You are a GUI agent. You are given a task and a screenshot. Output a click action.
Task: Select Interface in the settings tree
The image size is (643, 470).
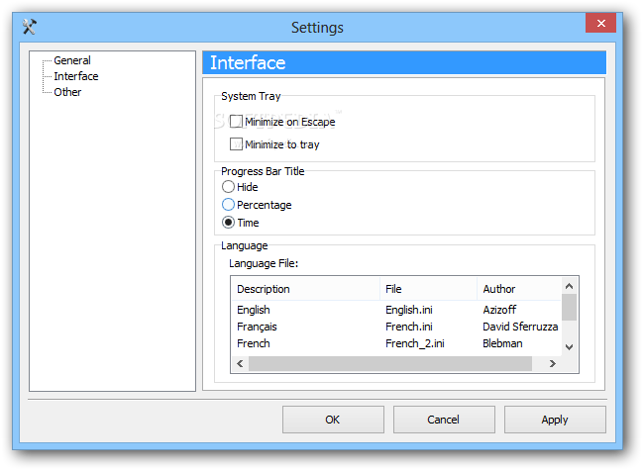tap(76, 76)
